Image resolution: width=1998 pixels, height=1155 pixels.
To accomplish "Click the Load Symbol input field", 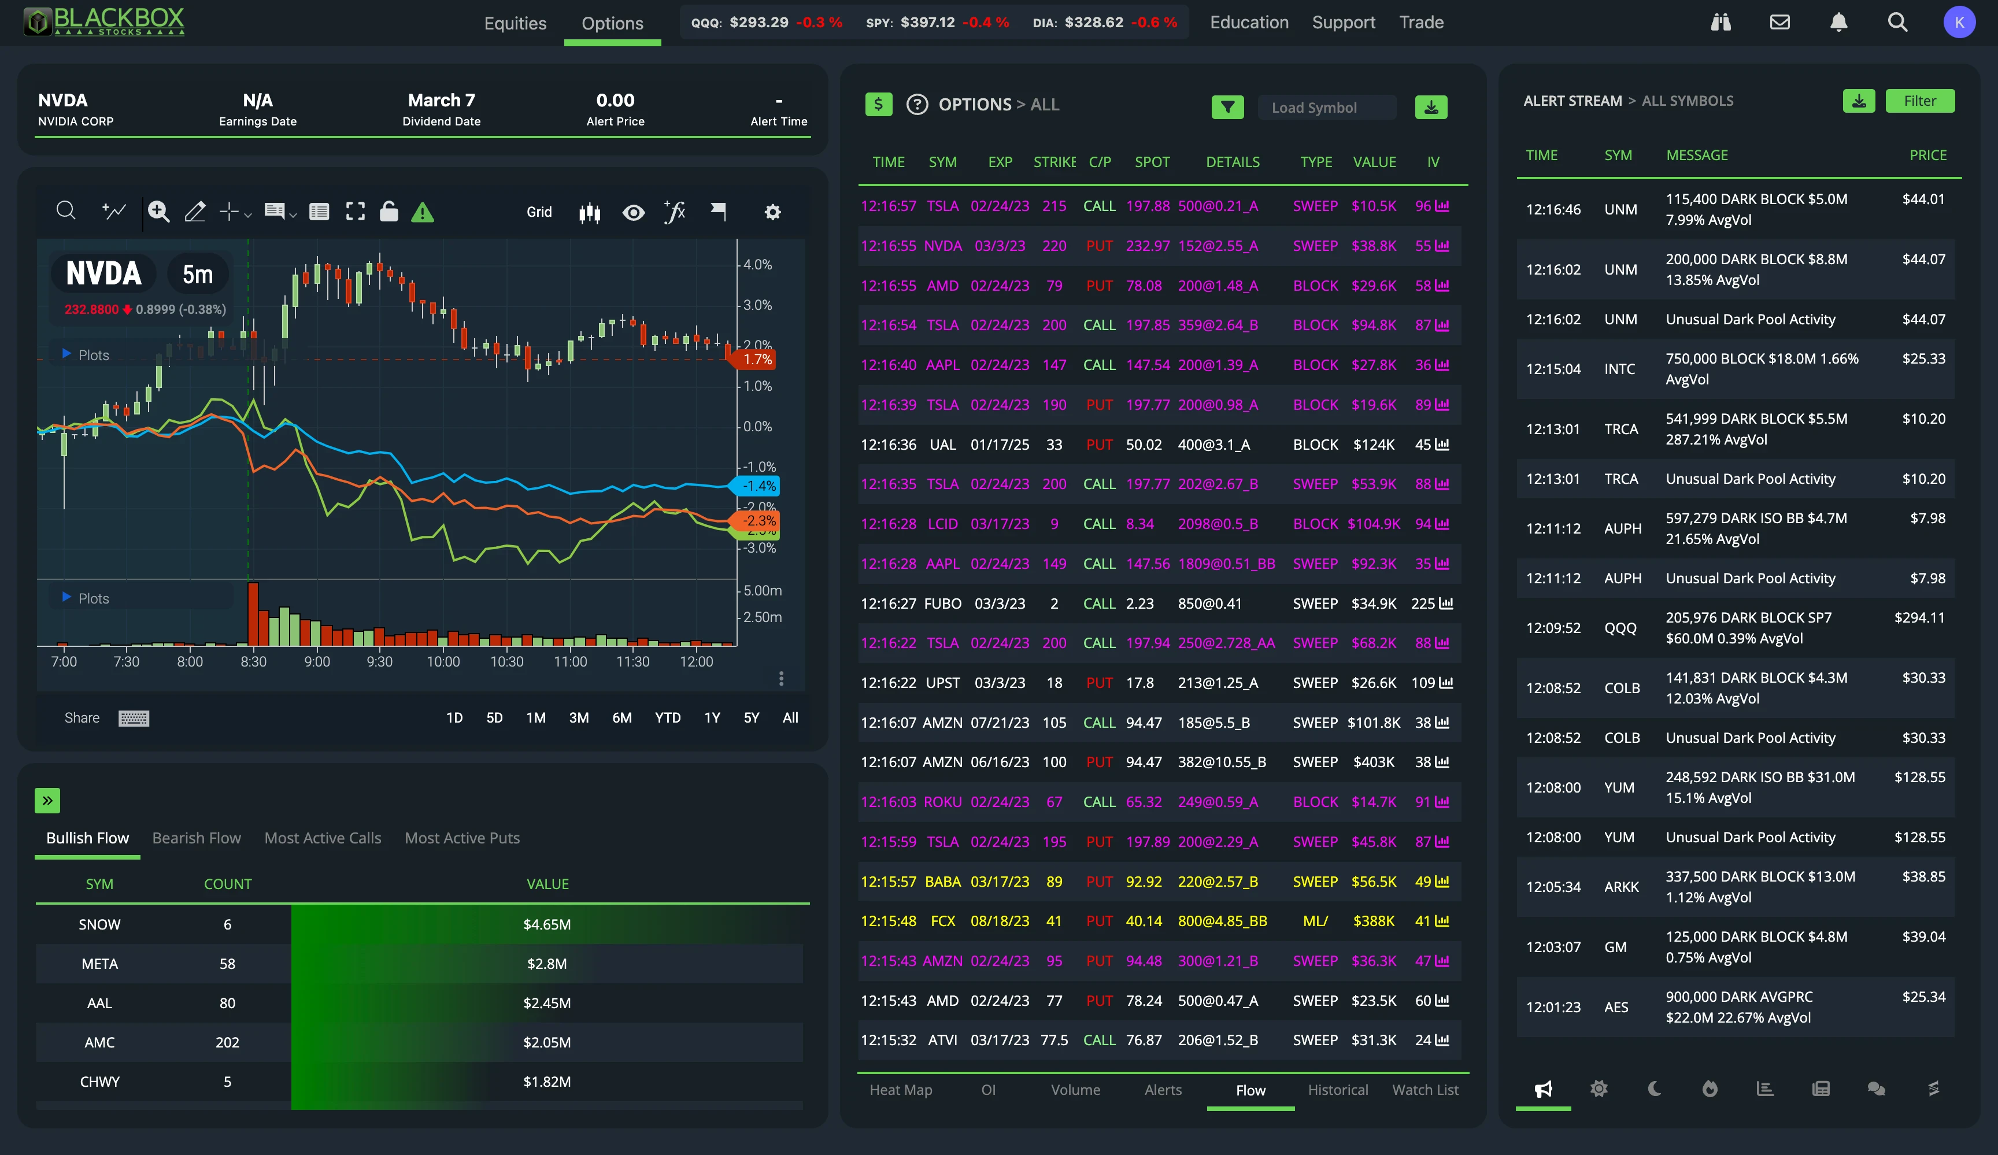I will (x=1326, y=107).
